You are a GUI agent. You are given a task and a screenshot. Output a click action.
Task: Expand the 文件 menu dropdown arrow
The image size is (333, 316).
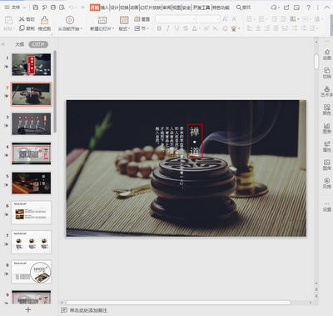pos(24,8)
